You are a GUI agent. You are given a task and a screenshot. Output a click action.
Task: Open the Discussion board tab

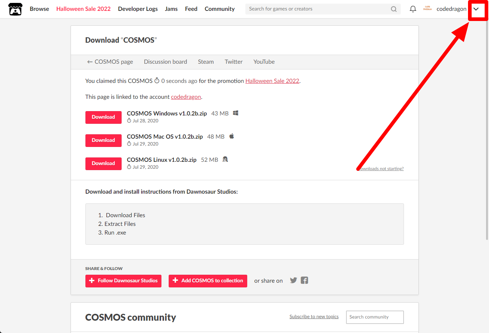(165, 62)
